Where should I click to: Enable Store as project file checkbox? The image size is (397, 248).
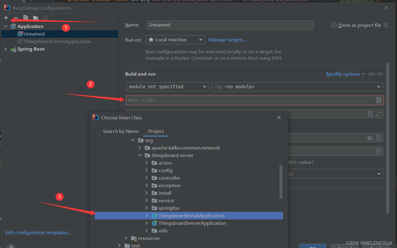coord(334,25)
